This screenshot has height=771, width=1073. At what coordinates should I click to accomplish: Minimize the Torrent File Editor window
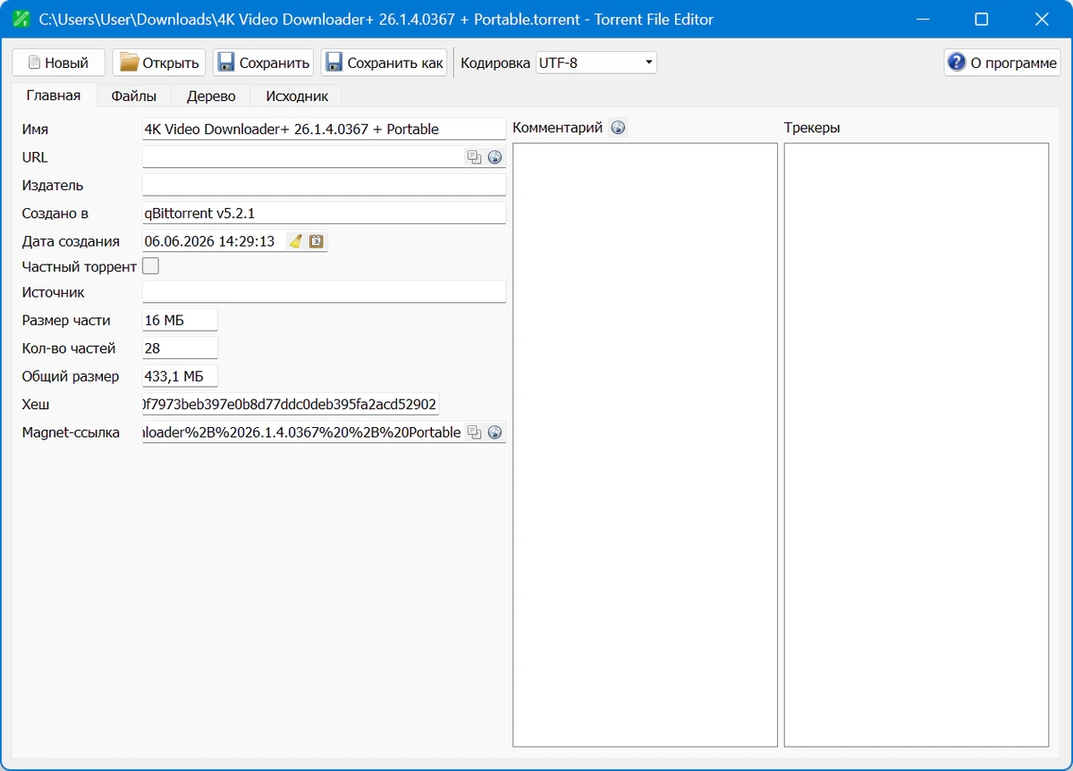coord(925,19)
